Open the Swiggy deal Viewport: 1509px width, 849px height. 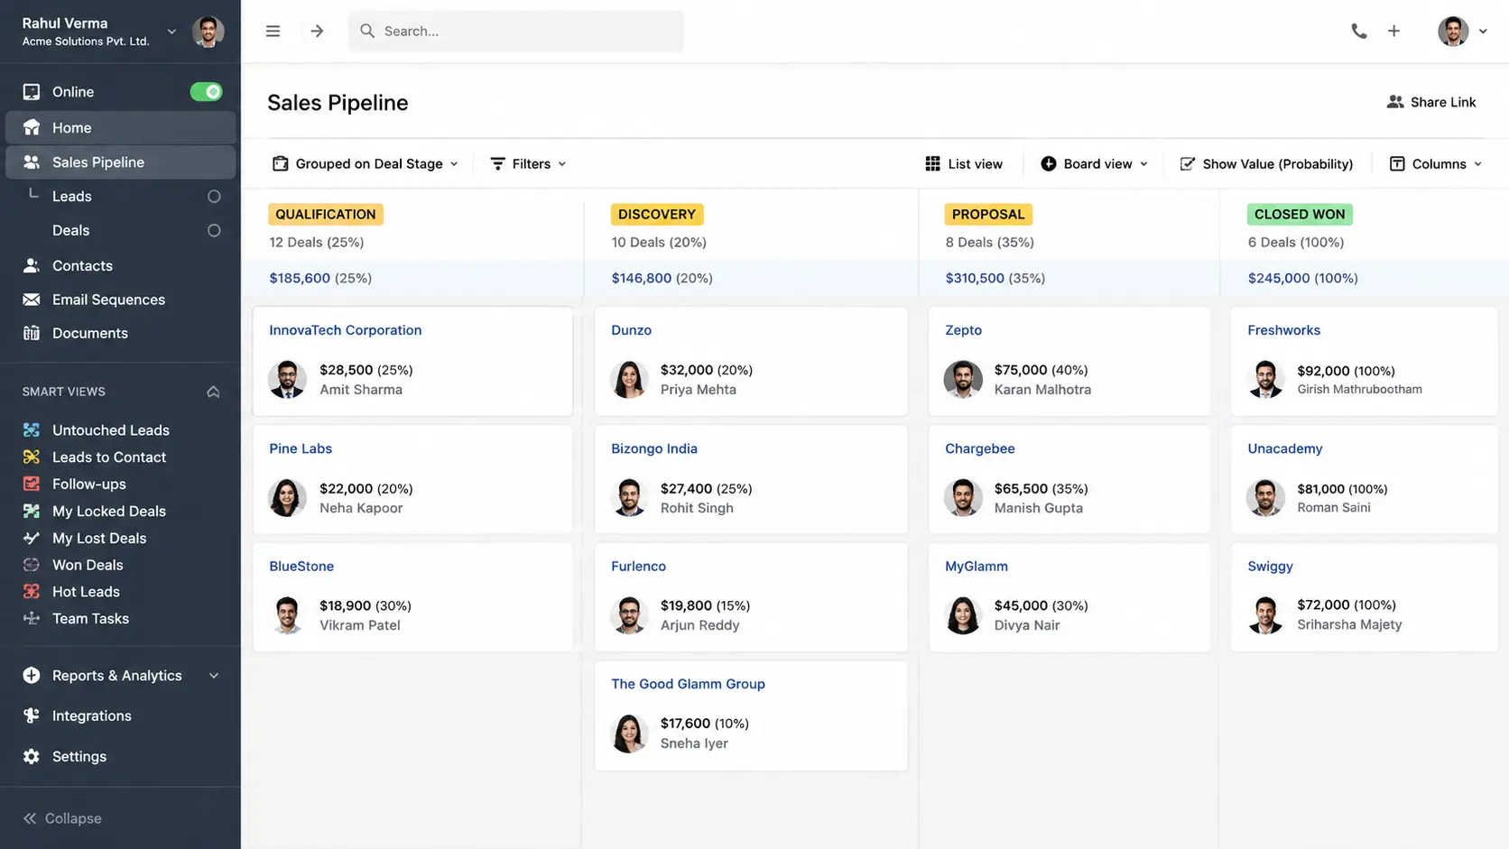[1270, 567]
